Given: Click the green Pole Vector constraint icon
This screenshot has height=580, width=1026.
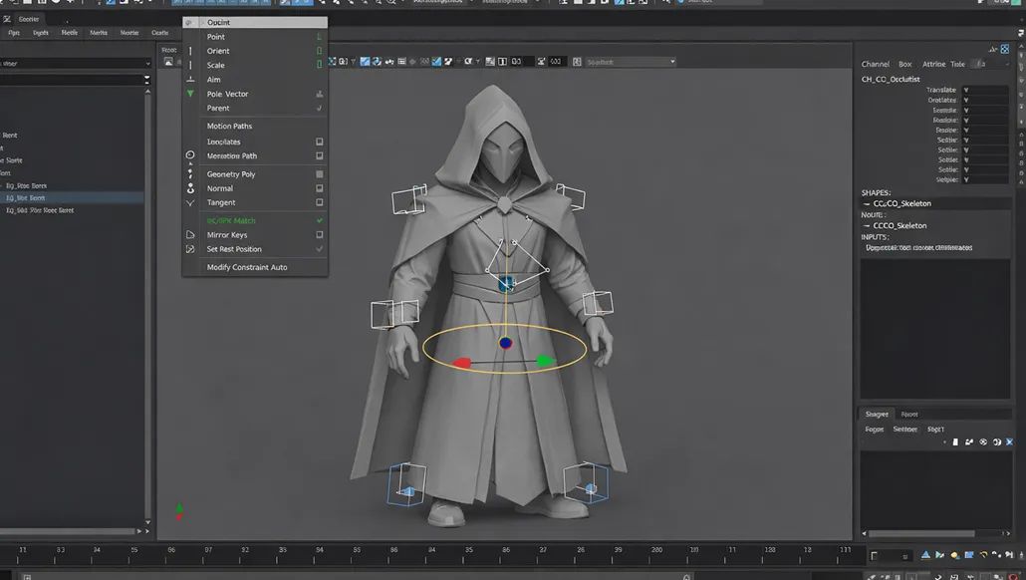Looking at the screenshot, I should [190, 94].
